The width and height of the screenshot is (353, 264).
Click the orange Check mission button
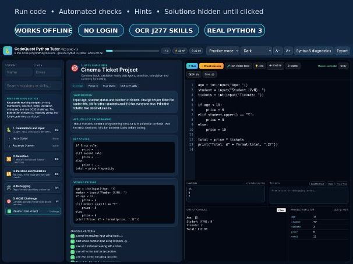[x=211, y=66]
